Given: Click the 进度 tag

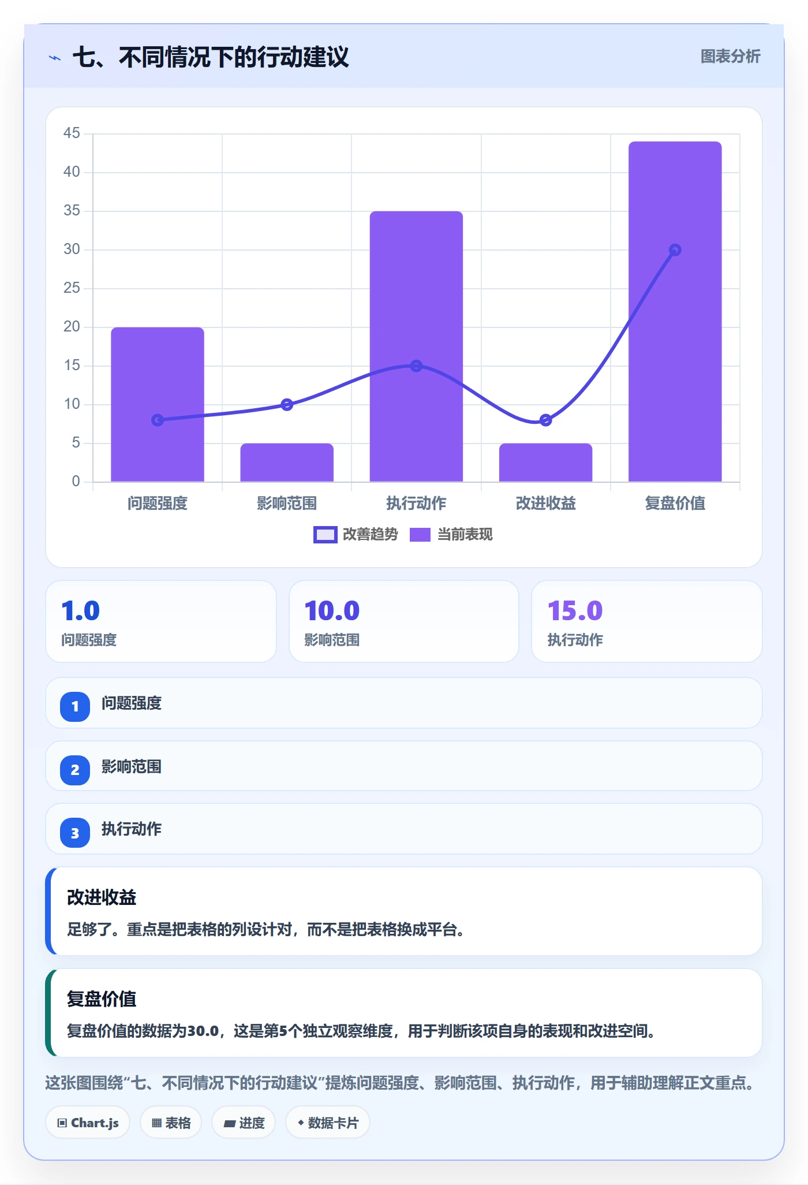Looking at the screenshot, I should [244, 1123].
